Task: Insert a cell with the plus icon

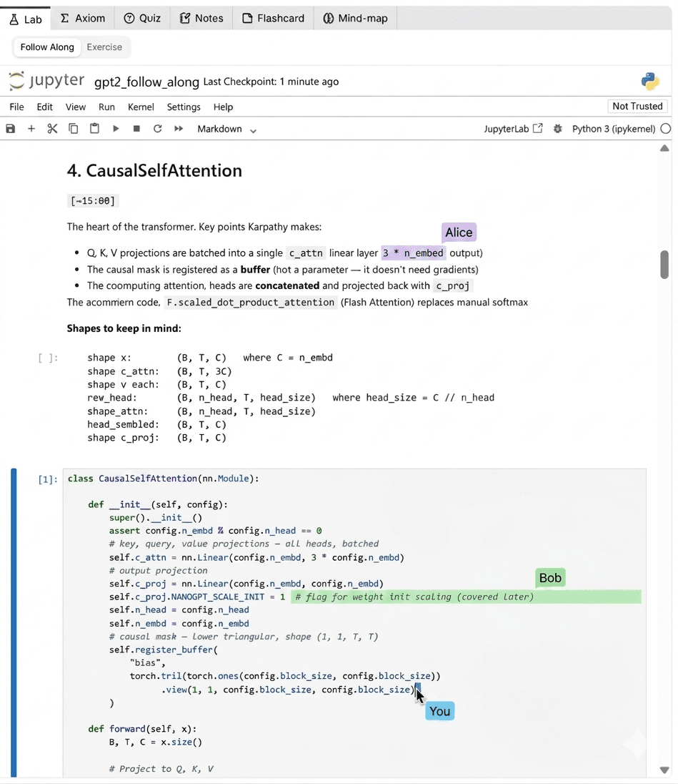Action: tap(31, 129)
